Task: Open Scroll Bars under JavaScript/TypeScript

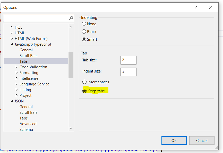Action: (28, 56)
